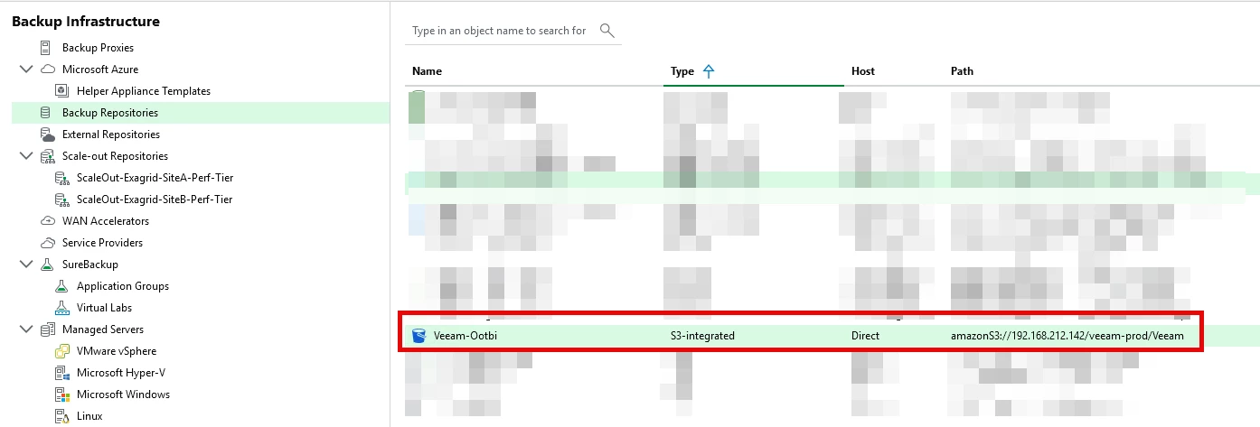Open Microsoft Hyper-V under Managed Servers
The height and width of the screenshot is (427, 1260).
click(120, 373)
